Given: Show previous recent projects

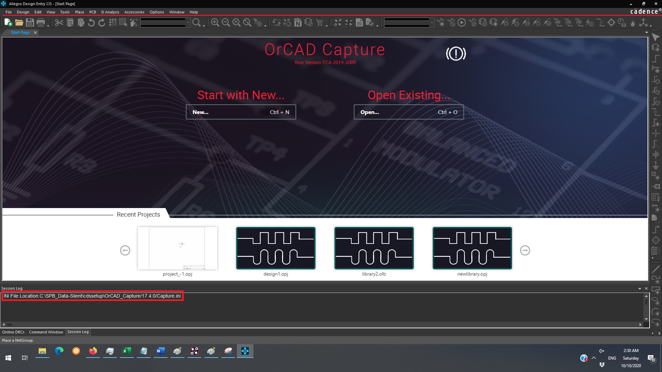Looking at the screenshot, I should click(125, 250).
